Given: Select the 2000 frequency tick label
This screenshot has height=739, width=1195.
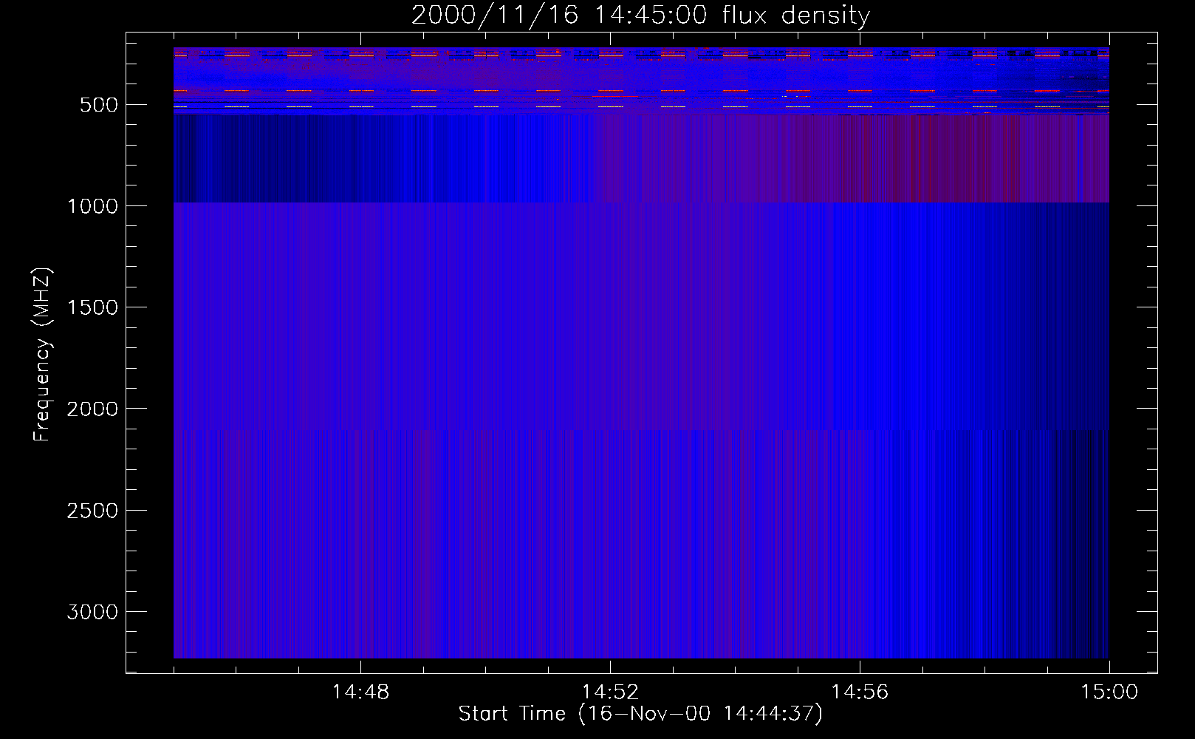Looking at the screenshot, I should (x=92, y=409).
